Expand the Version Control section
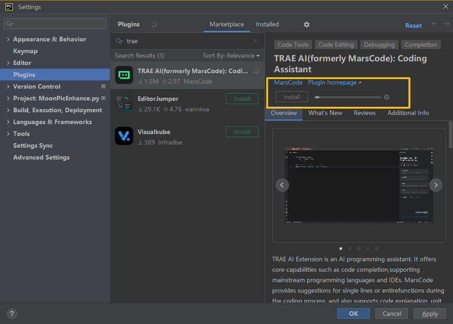The height and width of the screenshot is (324, 453). point(8,86)
